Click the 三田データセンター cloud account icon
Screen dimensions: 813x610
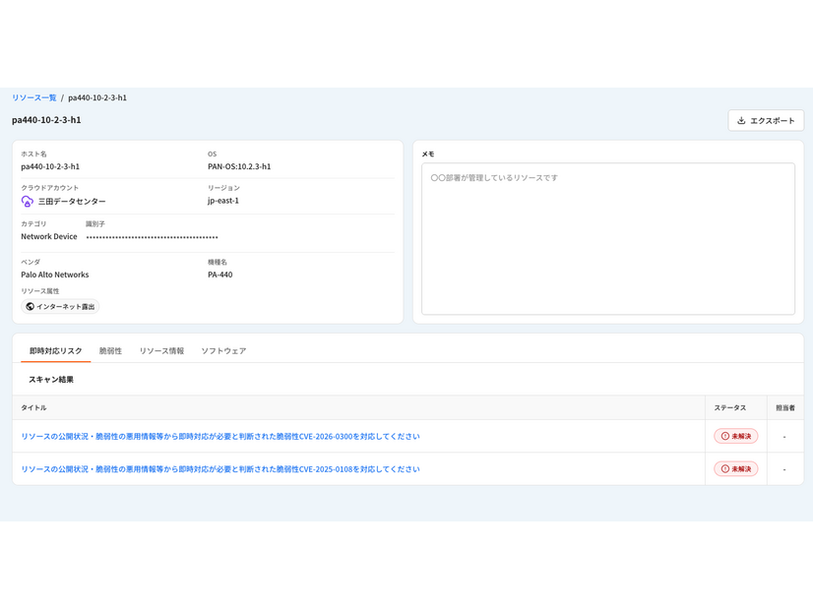point(28,201)
